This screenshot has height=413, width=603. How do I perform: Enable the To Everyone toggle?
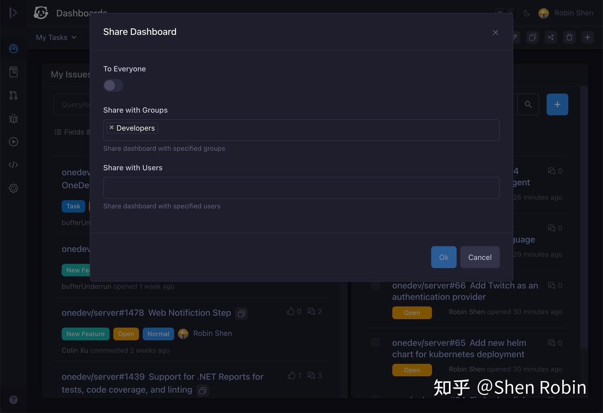click(113, 85)
